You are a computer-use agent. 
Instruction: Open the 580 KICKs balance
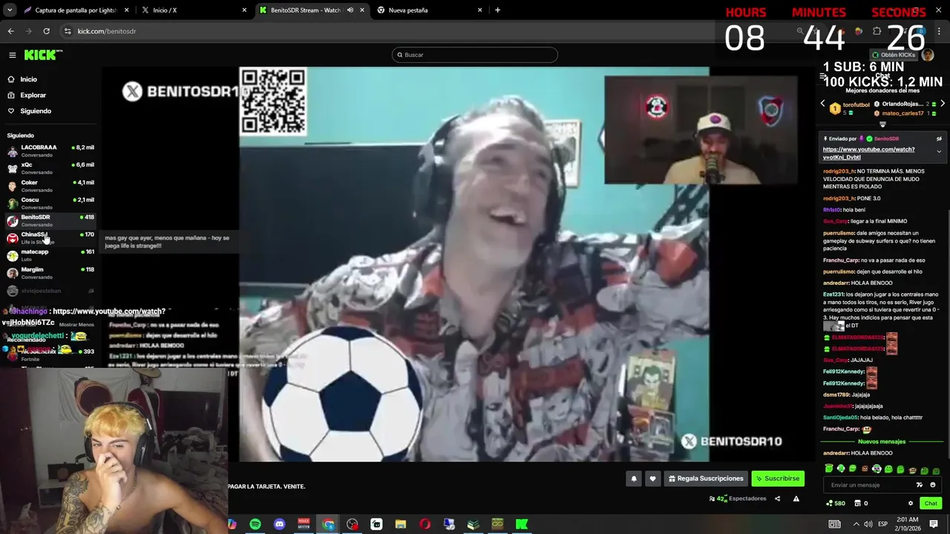[x=836, y=504]
